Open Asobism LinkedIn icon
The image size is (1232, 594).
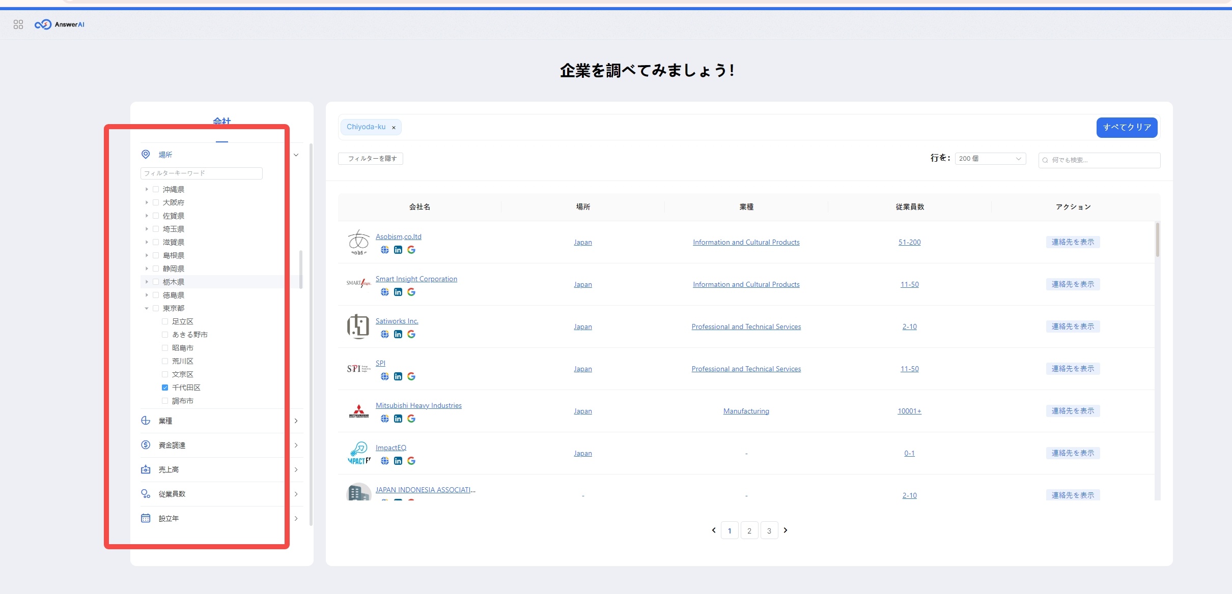click(398, 250)
